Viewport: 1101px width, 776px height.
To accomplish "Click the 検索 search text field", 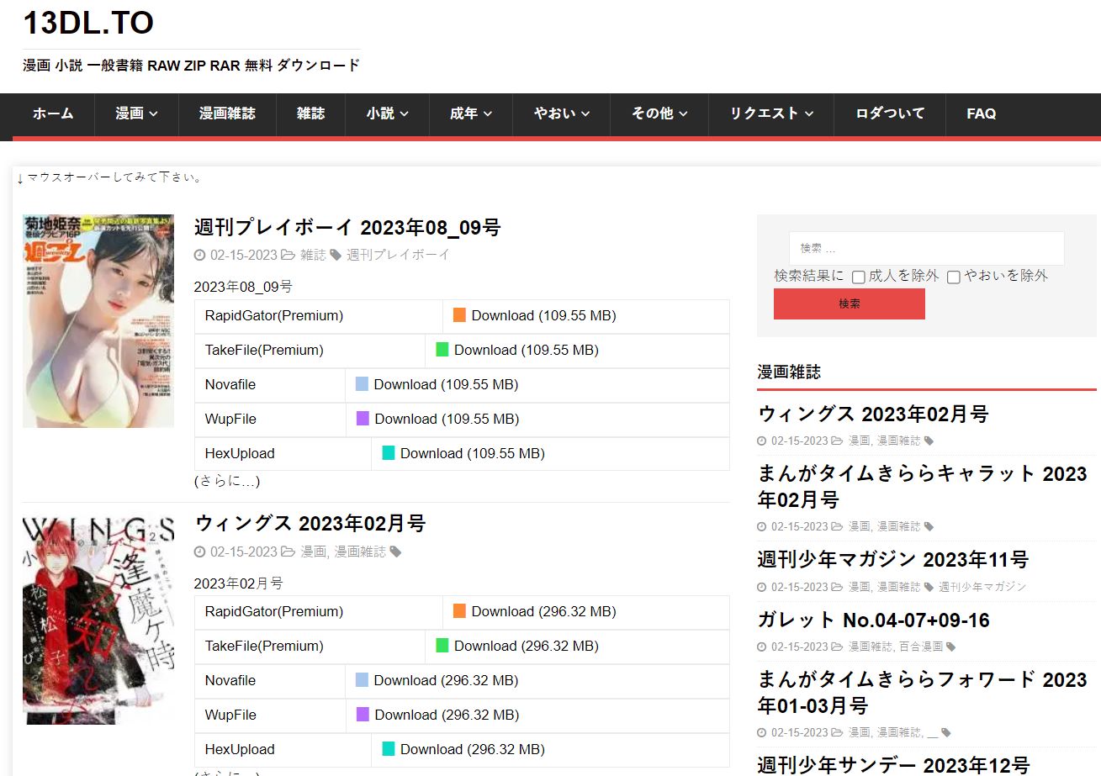I will [x=927, y=248].
